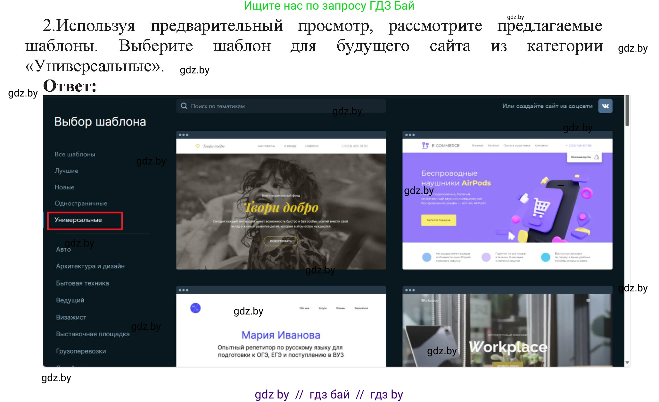This screenshot has height=402, width=659.
Task: Click «Каталог» in the E-COMMERCE template menu
Action: click(x=493, y=146)
